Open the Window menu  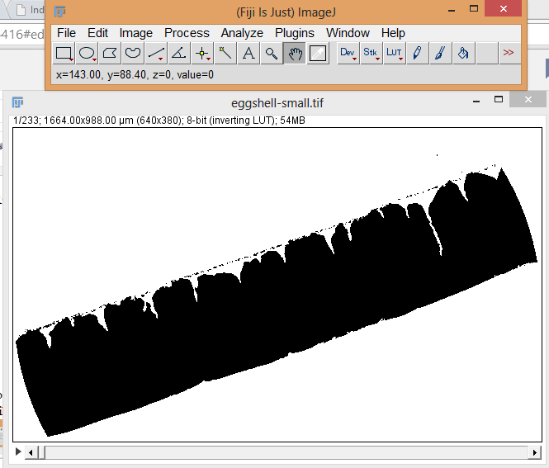click(x=348, y=33)
